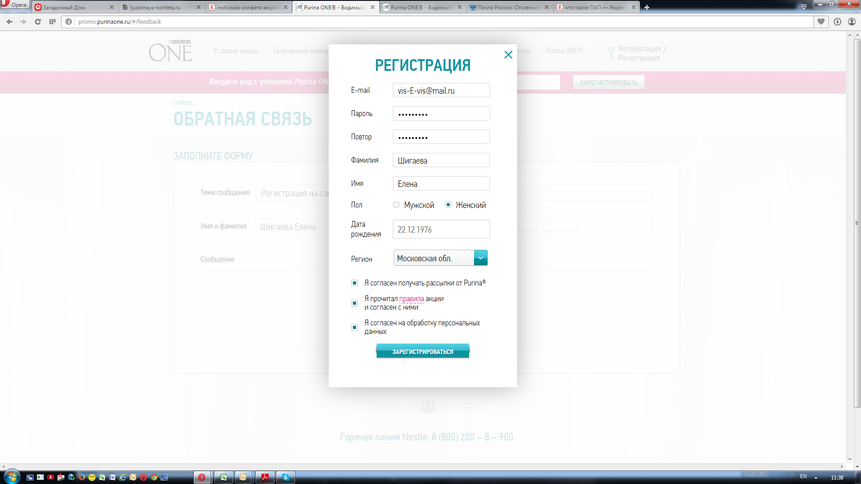Go back with the browser back arrow
This screenshot has height=484, width=861.
pos(9,22)
